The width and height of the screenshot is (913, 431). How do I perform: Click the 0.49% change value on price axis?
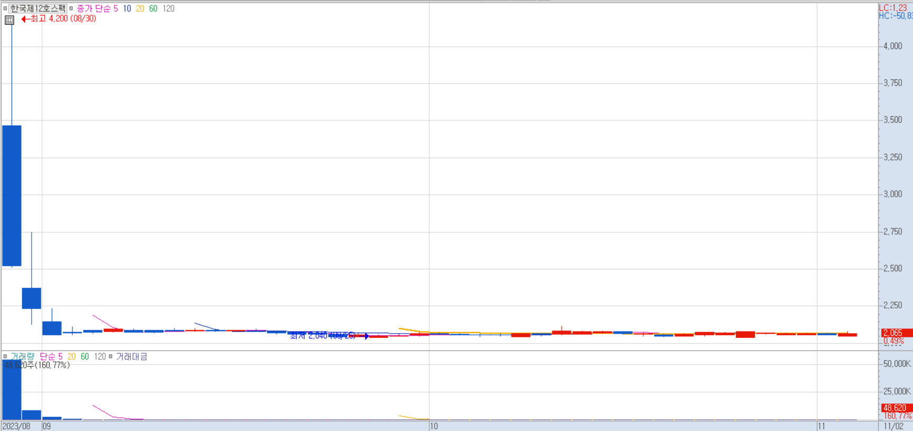894,341
